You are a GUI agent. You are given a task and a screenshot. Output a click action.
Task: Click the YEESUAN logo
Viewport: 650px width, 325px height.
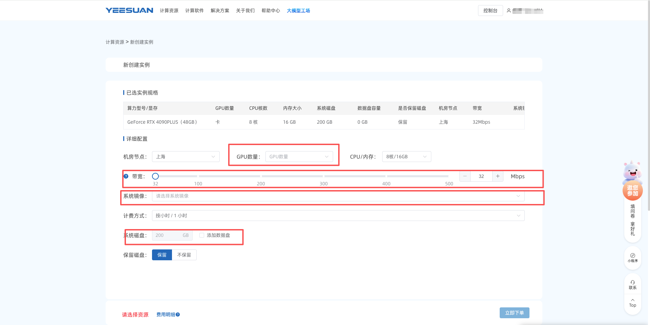coord(129,11)
